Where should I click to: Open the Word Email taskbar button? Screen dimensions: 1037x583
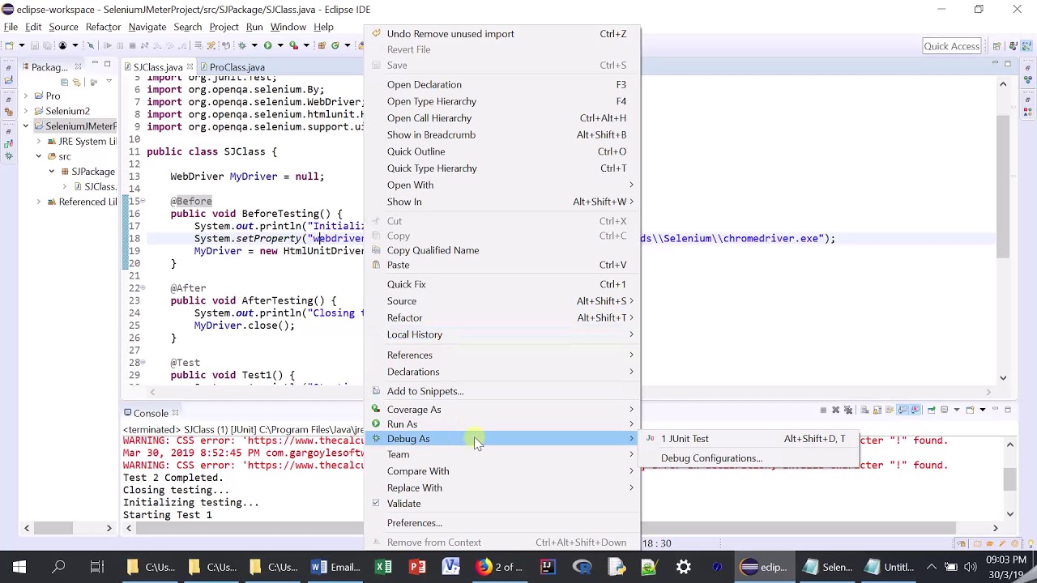[x=335, y=567]
